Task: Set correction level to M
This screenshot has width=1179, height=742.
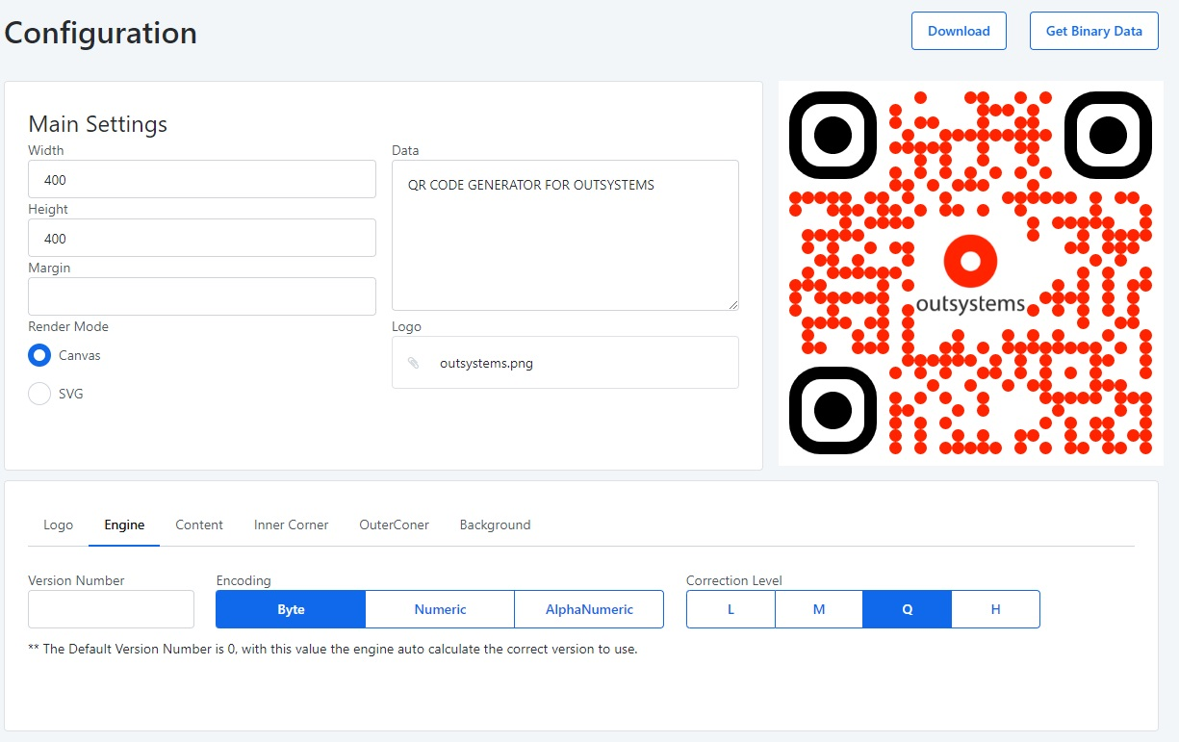Action: tap(818, 608)
